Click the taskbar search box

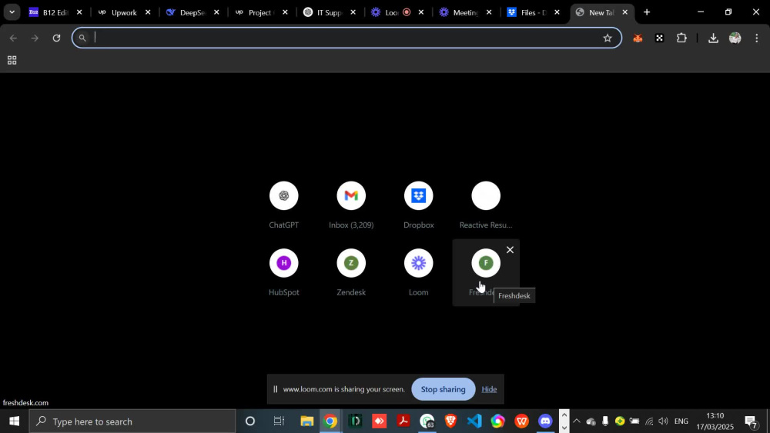(132, 421)
